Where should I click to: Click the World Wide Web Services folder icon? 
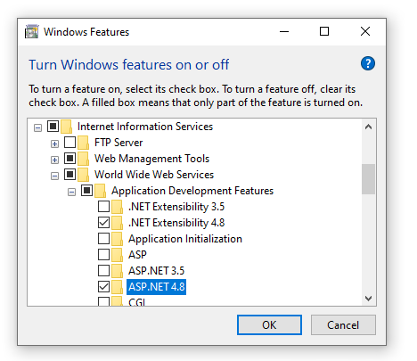[x=84, y=175]
